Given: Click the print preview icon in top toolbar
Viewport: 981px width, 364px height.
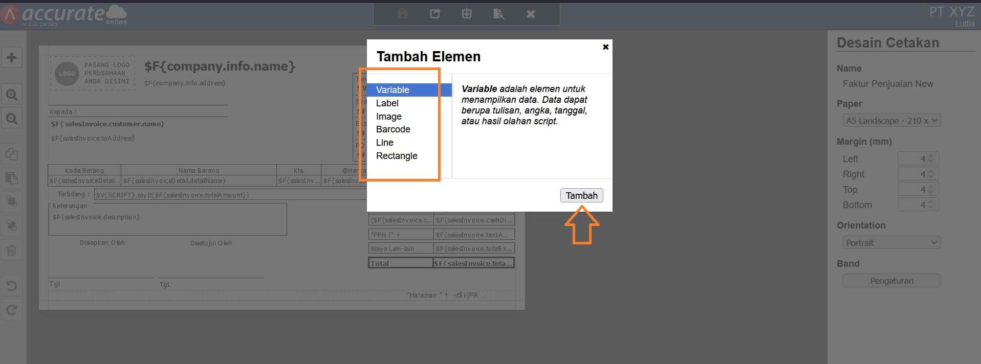Looking at the screenshot, I should tap(498, 14).
